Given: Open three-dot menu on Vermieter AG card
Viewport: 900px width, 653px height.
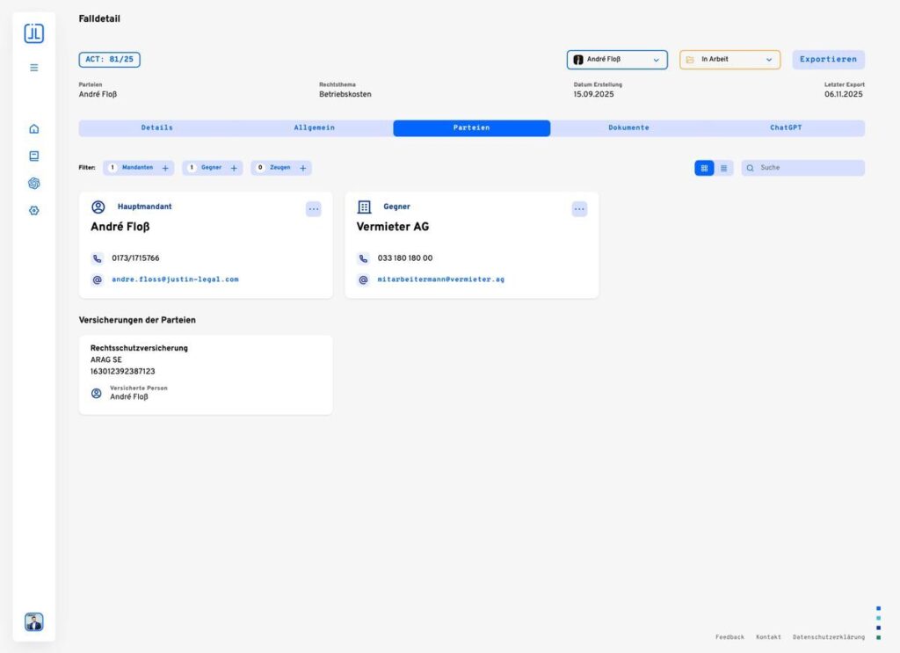Looking at the screenshot, I should tap(579, 209).
